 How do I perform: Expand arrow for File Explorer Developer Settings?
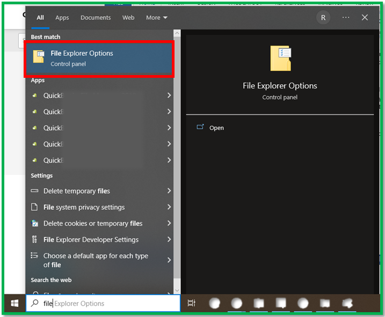[169, 239]
